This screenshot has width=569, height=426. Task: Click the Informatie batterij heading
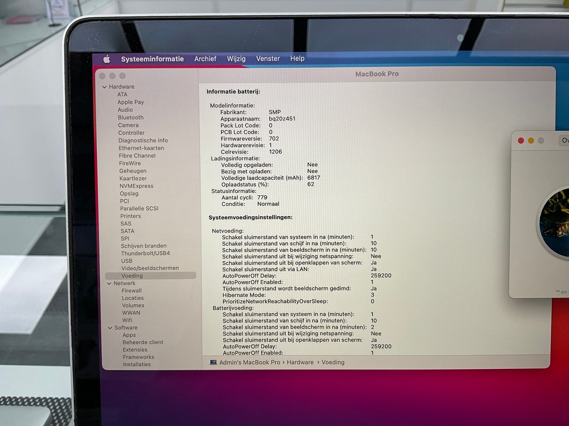pyautogui.click(x=233, y=92)
